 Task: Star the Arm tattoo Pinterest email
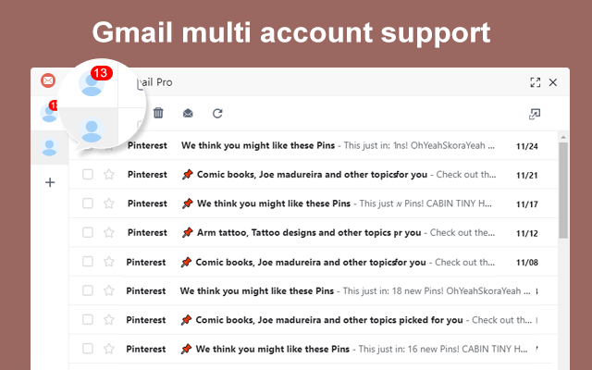point(109,232)
